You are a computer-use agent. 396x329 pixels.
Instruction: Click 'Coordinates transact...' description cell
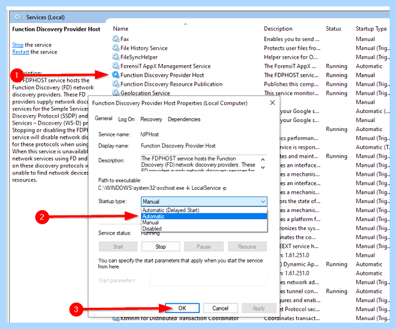click(x=292, y=318)
